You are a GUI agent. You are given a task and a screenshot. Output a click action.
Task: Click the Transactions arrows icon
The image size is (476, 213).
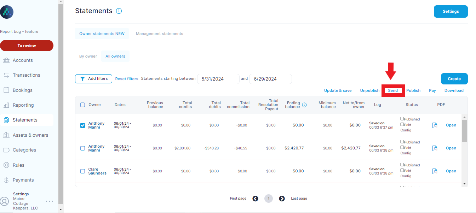(6, 75)
